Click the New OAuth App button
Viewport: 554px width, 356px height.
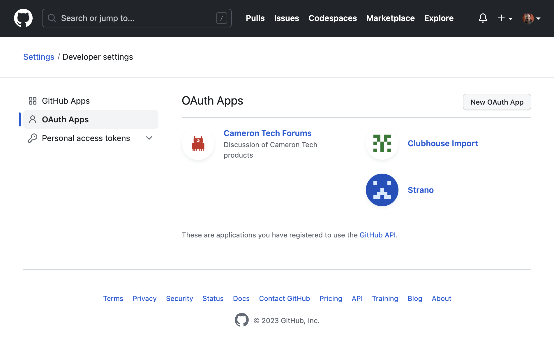point(497,102)
